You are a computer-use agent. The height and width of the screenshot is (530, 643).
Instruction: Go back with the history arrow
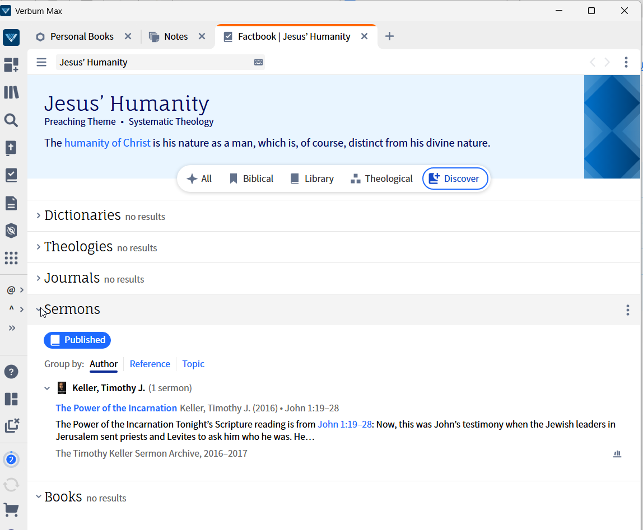(592, 62)
